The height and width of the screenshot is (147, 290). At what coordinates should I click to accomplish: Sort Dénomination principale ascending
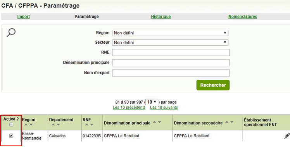click(154, 122)
